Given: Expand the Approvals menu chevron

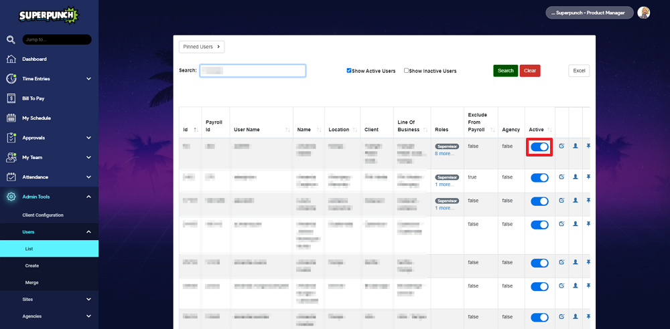Looking at the screenshot, I should pos(89,138).
